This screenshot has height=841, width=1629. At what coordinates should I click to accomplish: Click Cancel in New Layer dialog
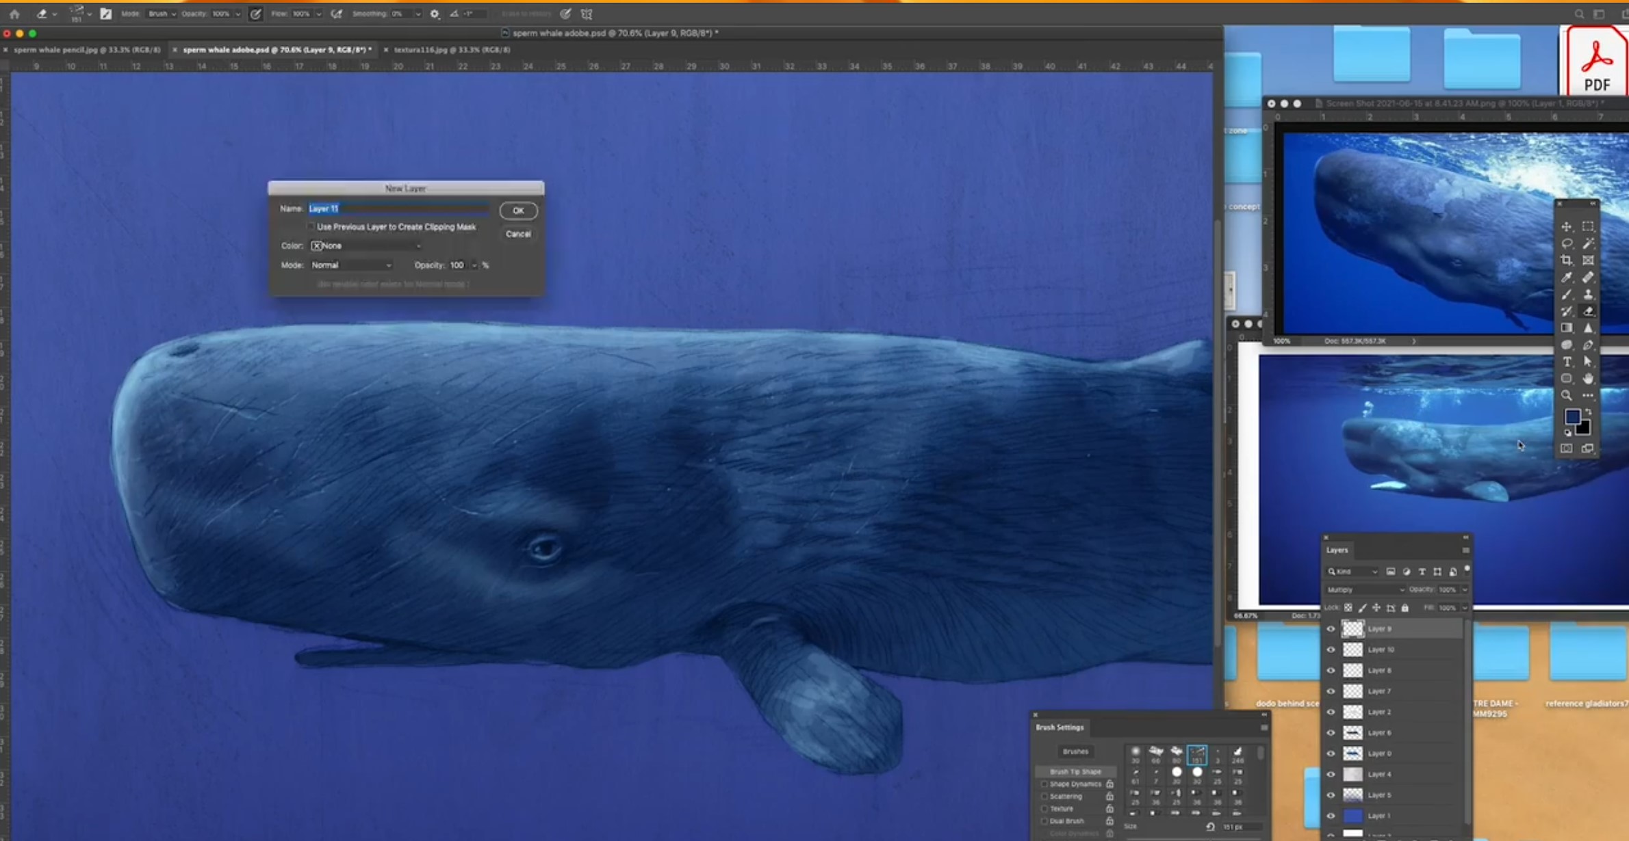click(518, 234)
